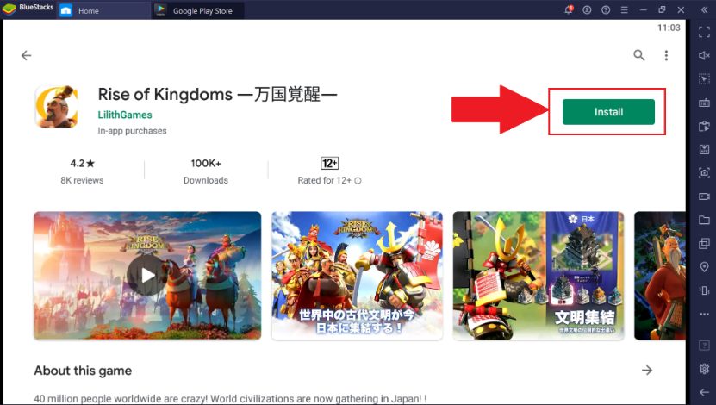Screen dimensions: 716x405
Task: Take a screenshot with sidebar camera icon
Action: (x=704, y=172)
